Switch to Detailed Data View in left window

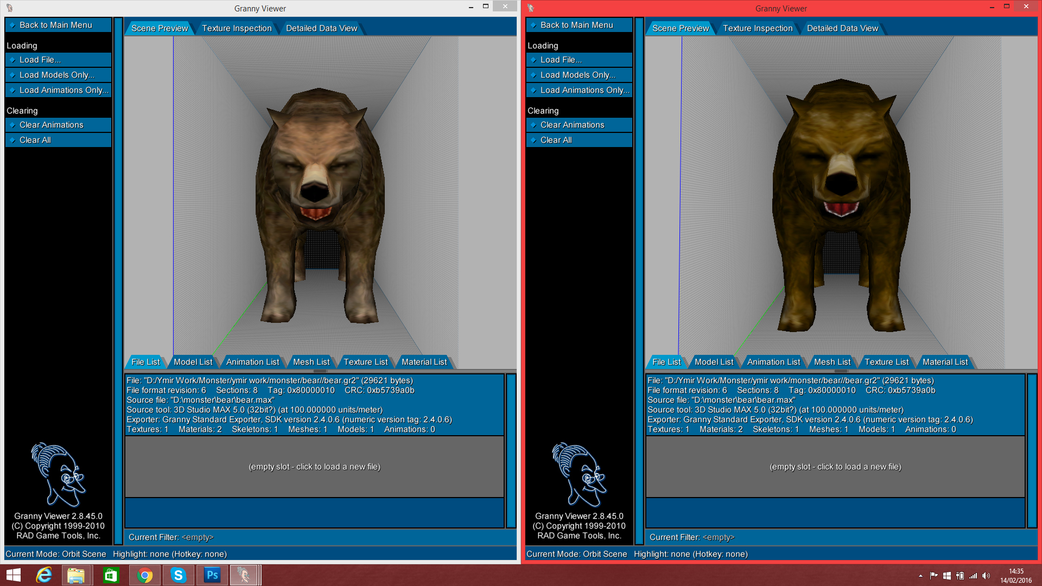pyautogui.click(x=322, y=28)
